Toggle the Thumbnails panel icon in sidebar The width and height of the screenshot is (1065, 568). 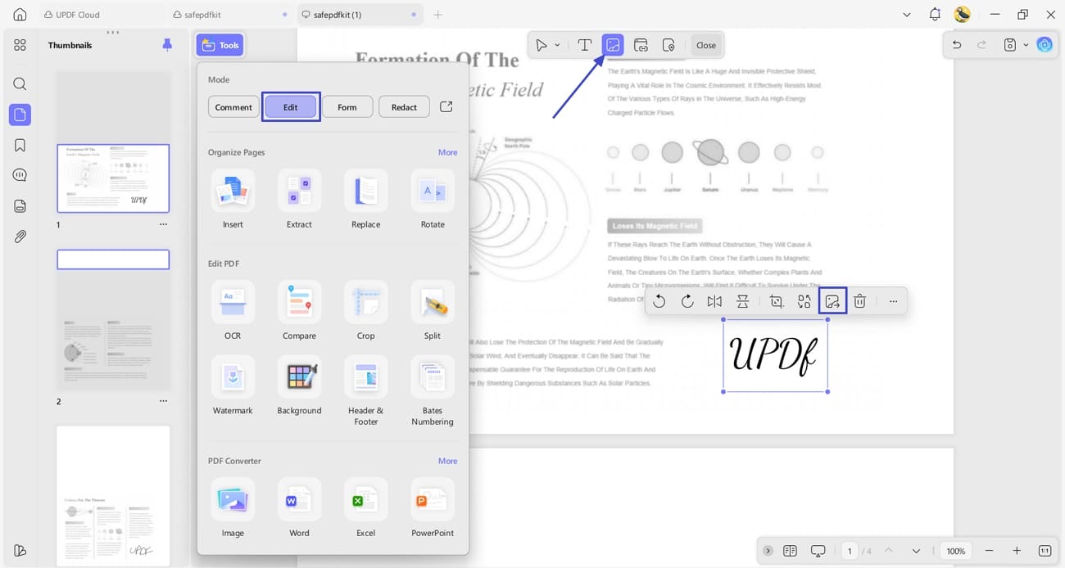[20, 115]
